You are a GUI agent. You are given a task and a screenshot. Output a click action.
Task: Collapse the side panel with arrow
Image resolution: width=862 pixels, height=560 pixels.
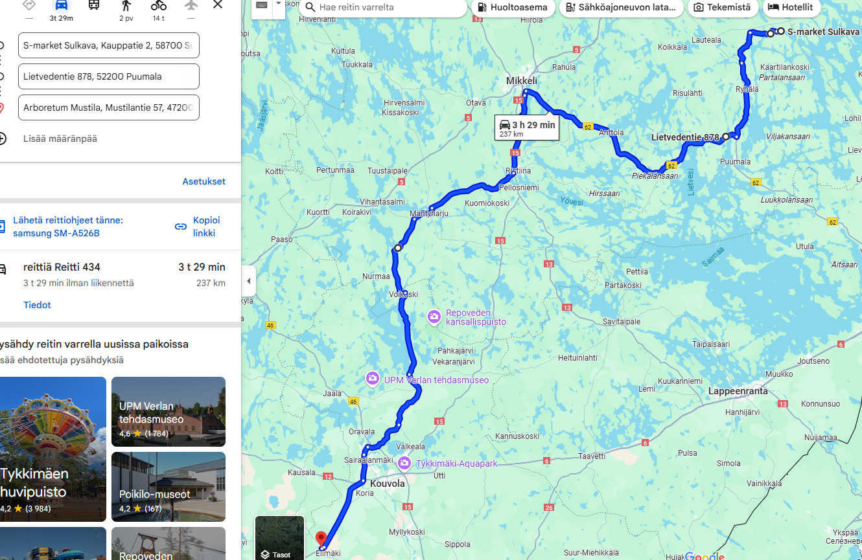(x=249, y=281)
